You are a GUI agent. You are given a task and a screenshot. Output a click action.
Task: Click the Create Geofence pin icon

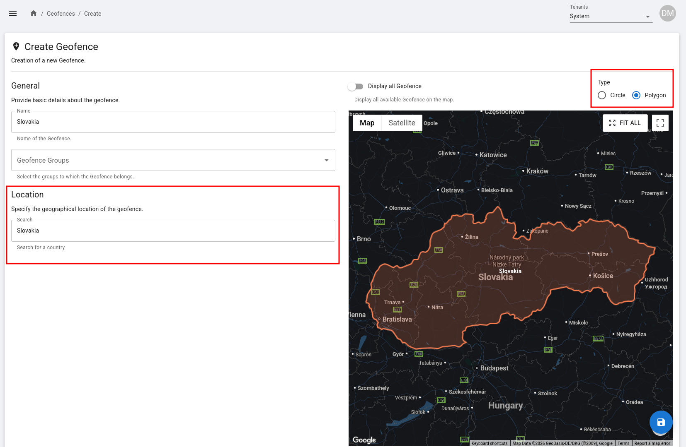click(x=16, y=46)
